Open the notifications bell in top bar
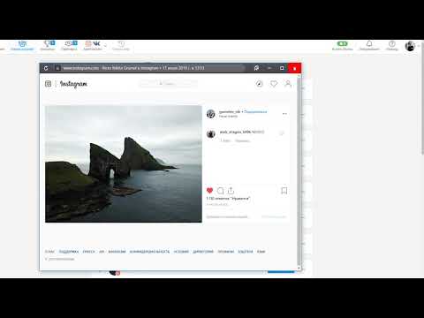Image resolution: width=424 pixels, height=318 pixels. tap(369, 45)
